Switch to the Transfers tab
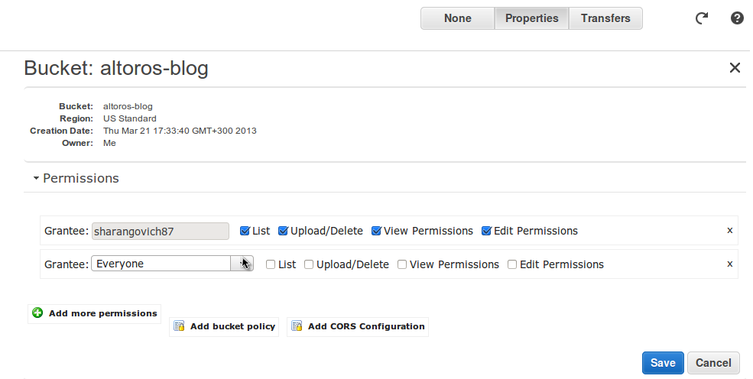This screenshot has width=753, height=379. point(605,18)
